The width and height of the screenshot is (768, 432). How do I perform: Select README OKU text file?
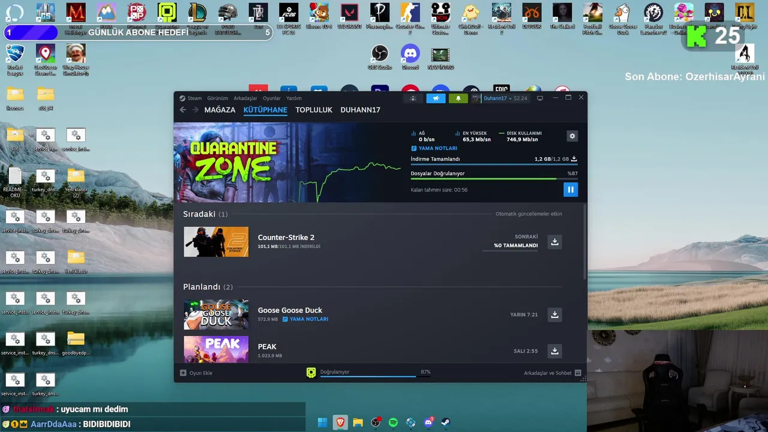pos(15,183)
